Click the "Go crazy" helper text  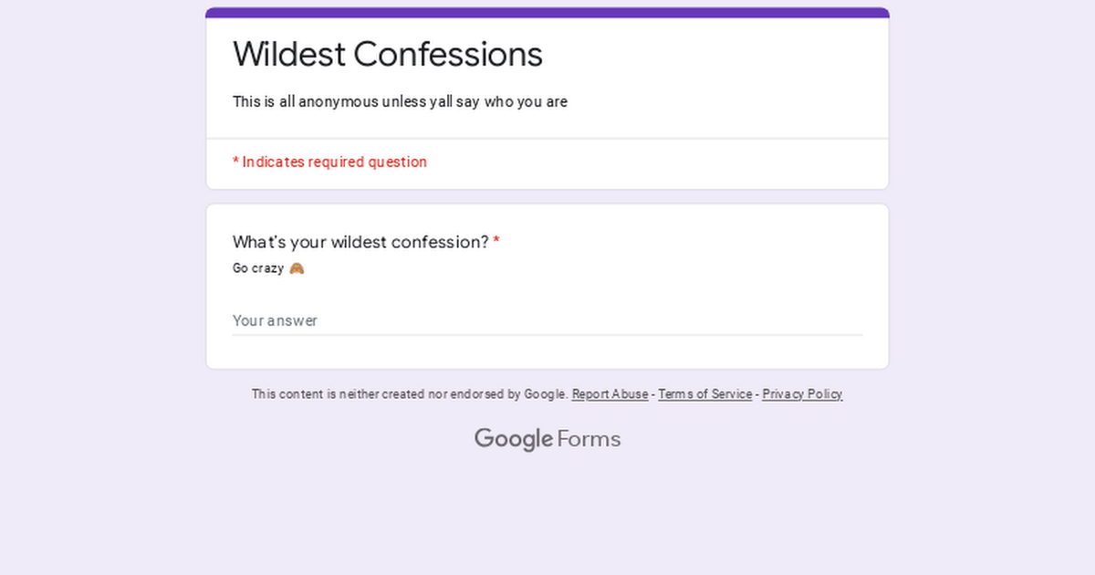point(258,268)
